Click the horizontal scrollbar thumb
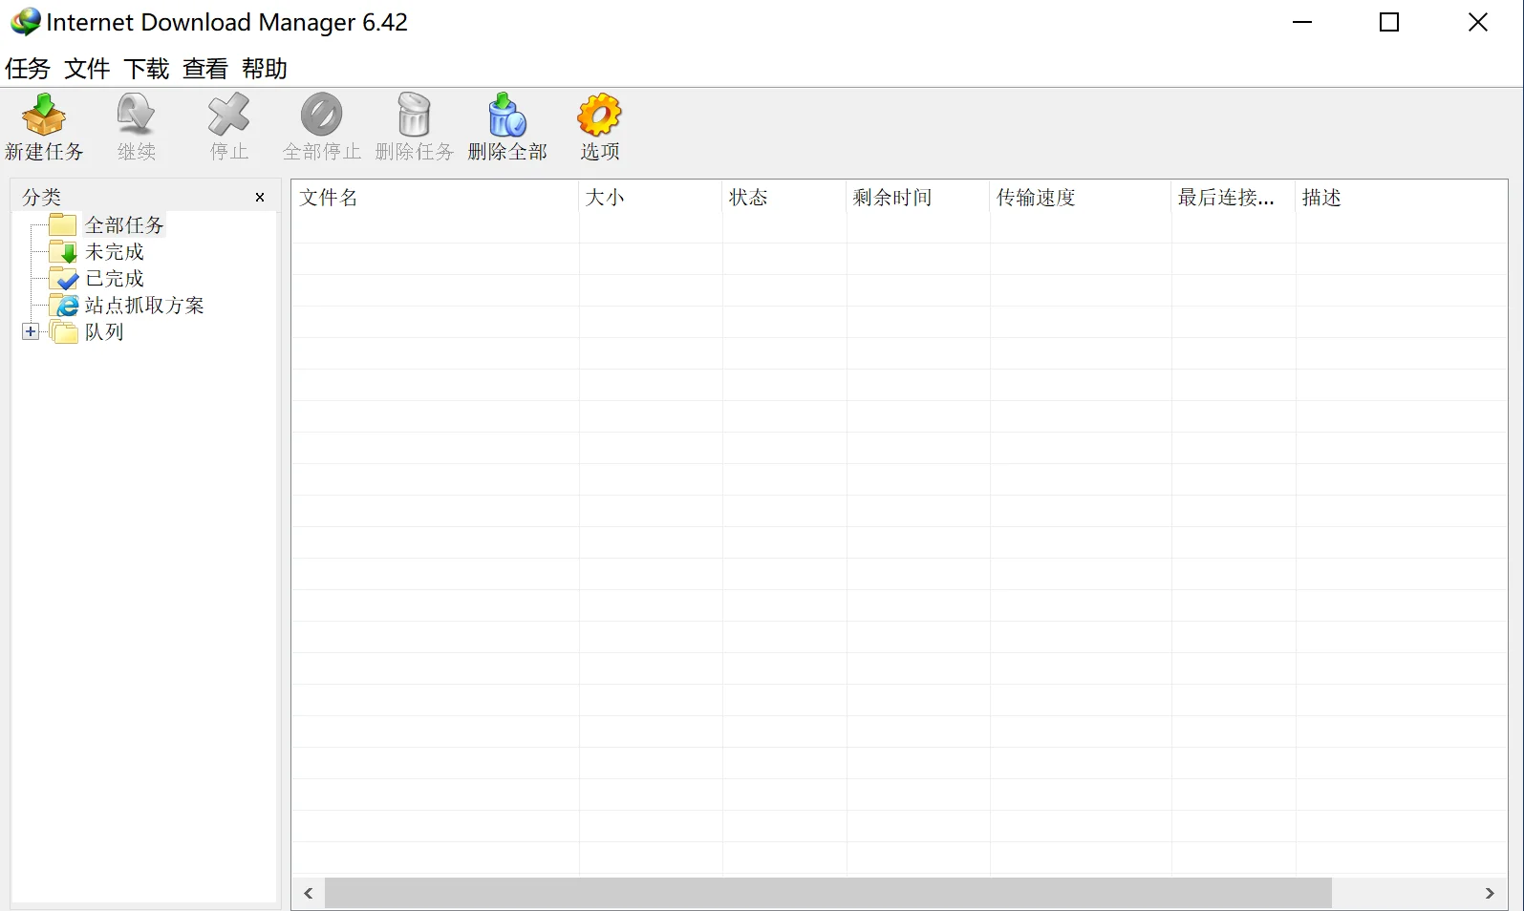Viewport: 1524px width, 911px height. [828, 893]
